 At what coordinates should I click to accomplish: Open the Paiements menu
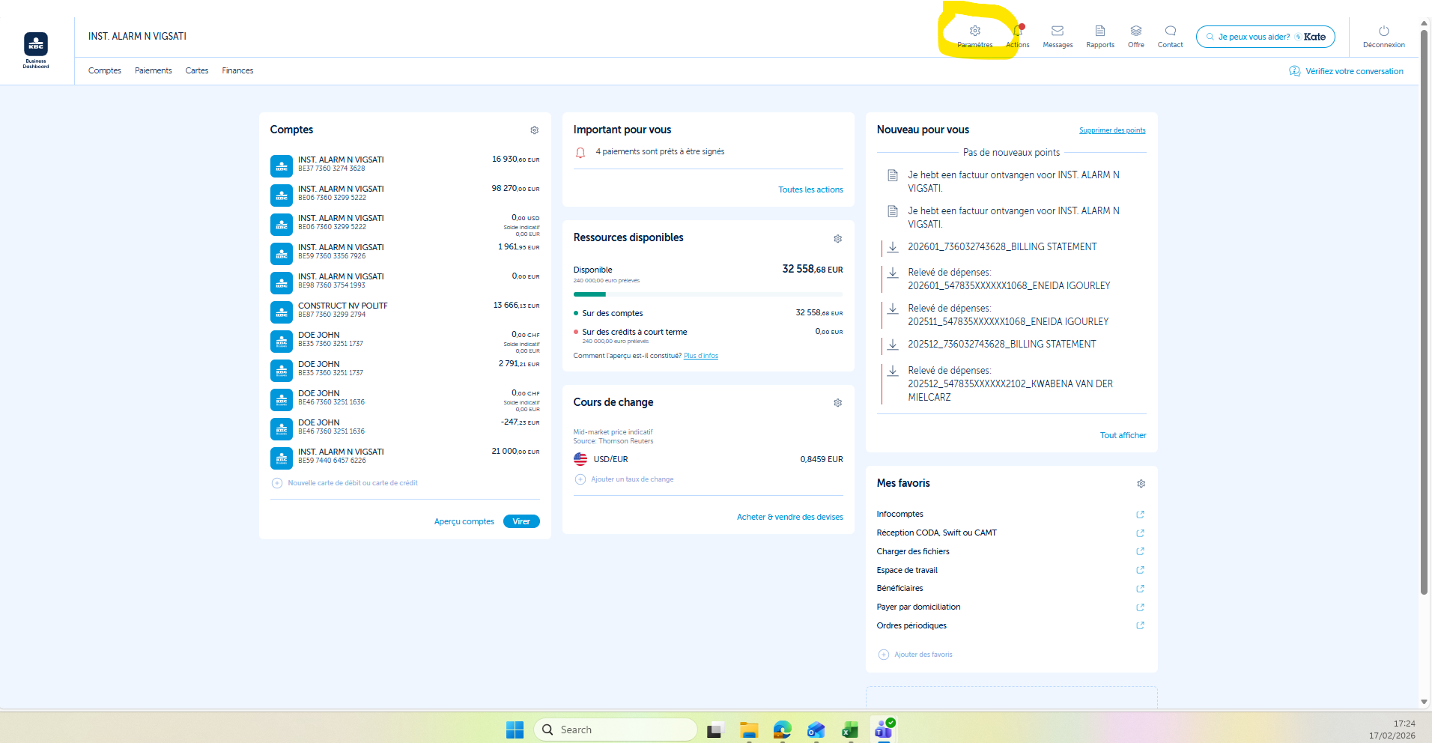click(153, 70)
